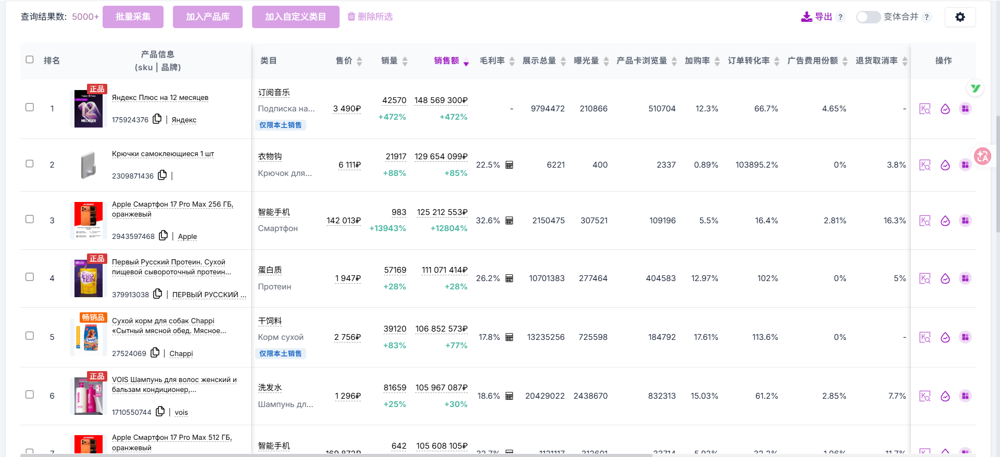Open profit calculator icon for rank 2
The height and width of the screenshot is (457, 1000).
coord(509,165)
